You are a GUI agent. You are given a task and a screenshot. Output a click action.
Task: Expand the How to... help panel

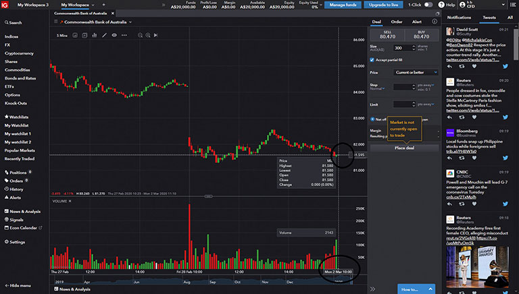[x=416, y=289]
